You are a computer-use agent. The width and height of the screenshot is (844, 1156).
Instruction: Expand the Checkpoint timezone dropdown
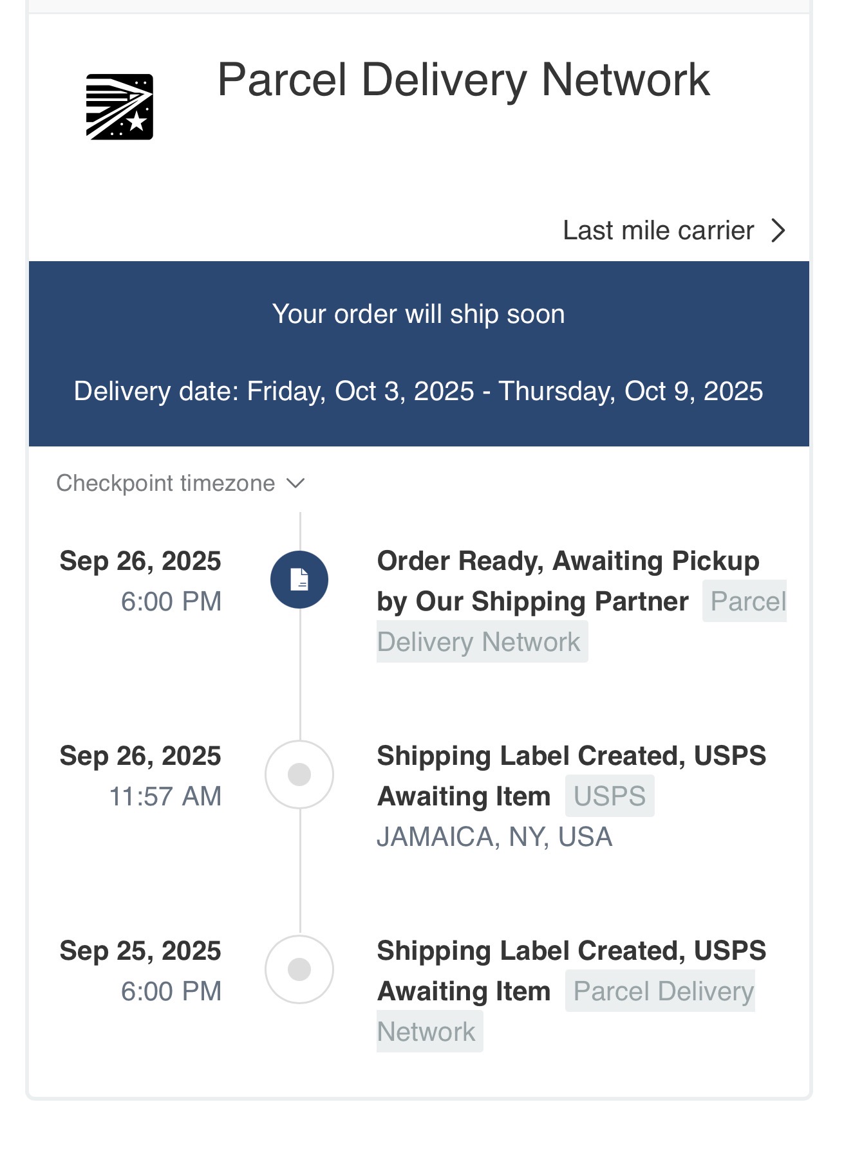click(166, 483)
